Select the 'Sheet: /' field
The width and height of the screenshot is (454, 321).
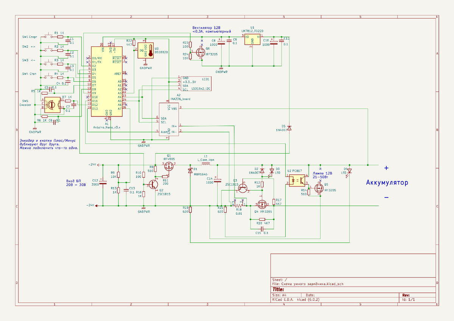(x=280, y=280)
